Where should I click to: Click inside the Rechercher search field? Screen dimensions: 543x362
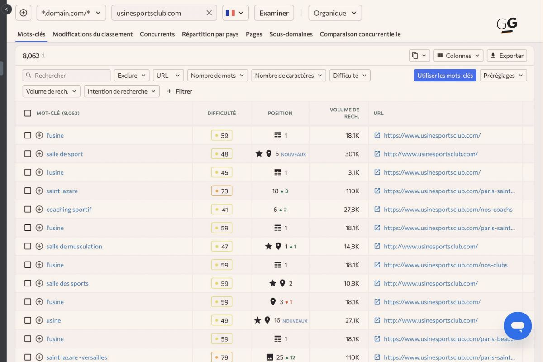click(x=67, y=75)
